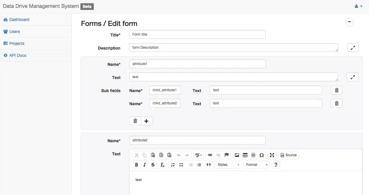Insert an anchor using the flag icon
Screen dimensions: 369x195
coord(226,155)
